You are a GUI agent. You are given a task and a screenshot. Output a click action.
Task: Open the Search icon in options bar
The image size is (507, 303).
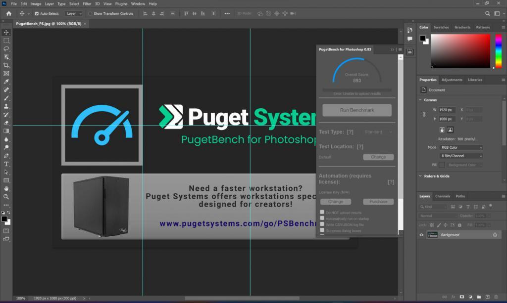pyautogui.click(x=487, y=13)
